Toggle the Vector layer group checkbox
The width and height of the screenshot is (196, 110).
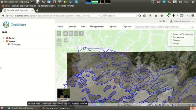coord(7,41)
